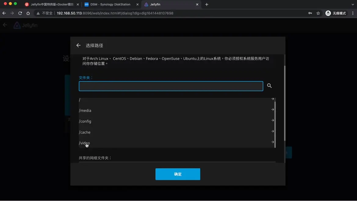This screenshot has height=201, width=357.
Task: Click the browser reload icon
Action: pyautogui.click(x=20, y=13)
